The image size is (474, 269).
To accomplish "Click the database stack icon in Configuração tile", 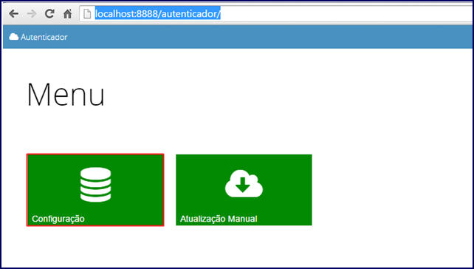I will point(95,185).
